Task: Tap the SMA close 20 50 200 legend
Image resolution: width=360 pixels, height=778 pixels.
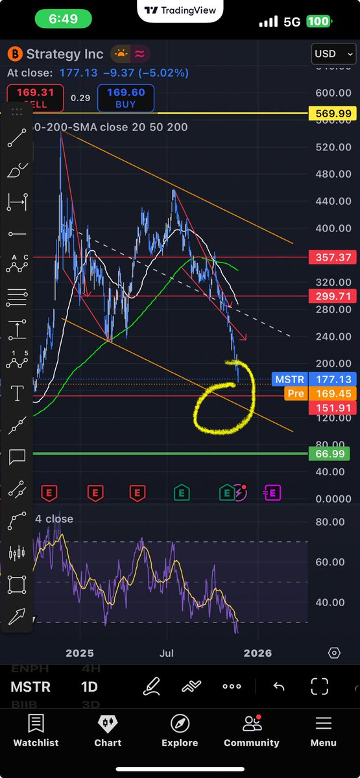Action: click(110, 127)
